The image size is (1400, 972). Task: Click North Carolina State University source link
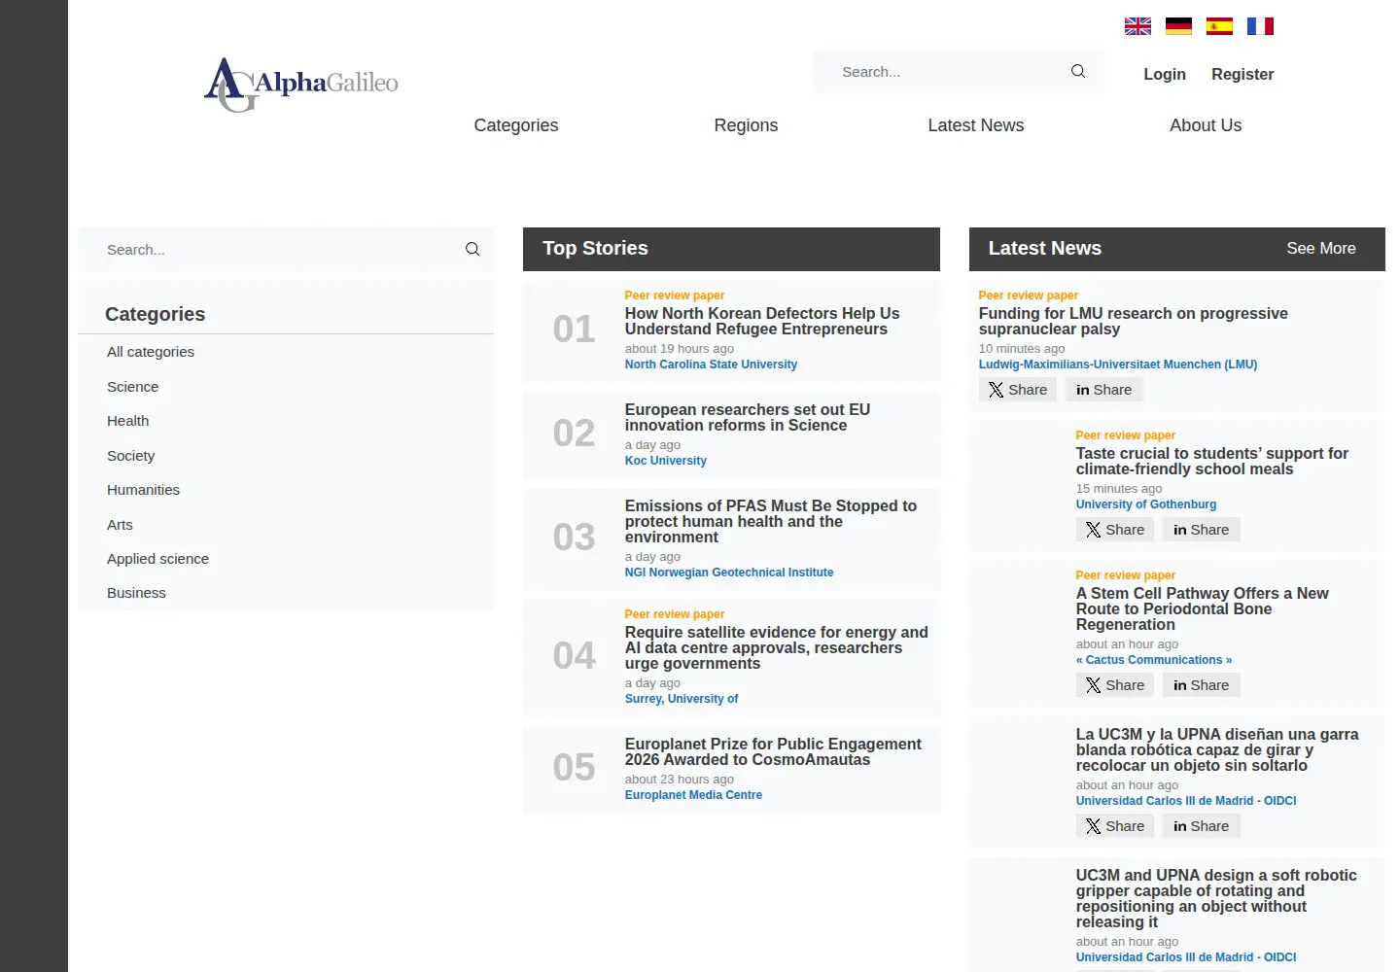(711, 364)
